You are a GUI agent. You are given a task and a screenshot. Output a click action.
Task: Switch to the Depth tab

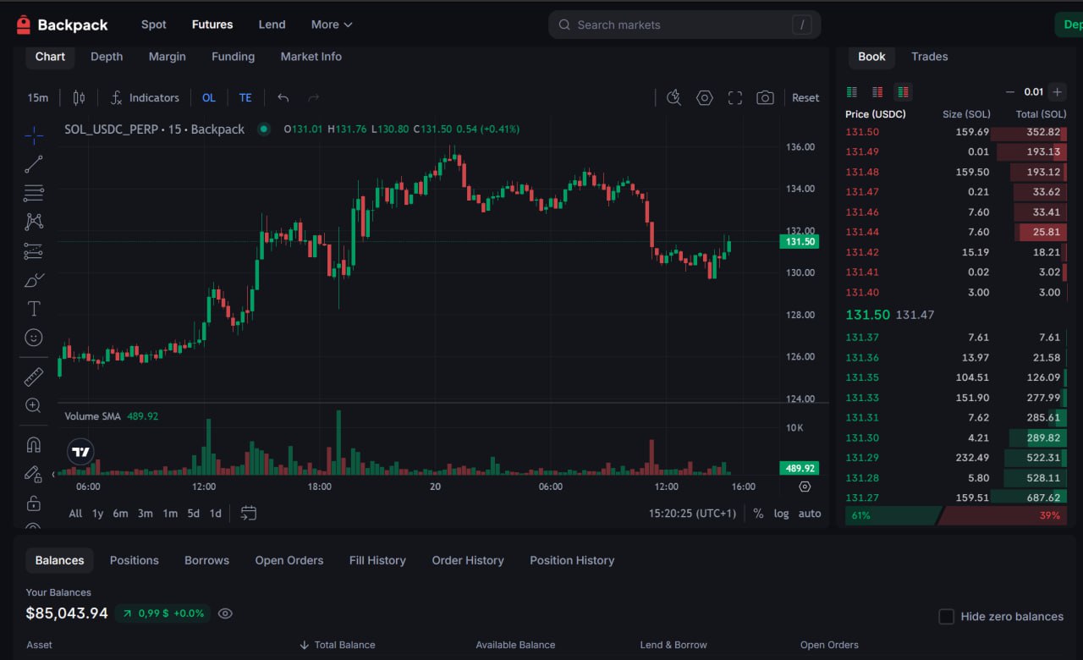[x=107, y=57]
